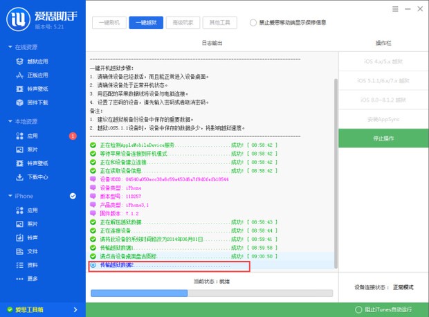
Task: Click the 爱思助手 logo icon
Action: pos(18,19)
